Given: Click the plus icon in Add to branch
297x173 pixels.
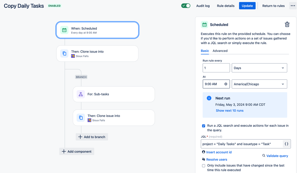Looking at the screenshot, I should point(80,137).
